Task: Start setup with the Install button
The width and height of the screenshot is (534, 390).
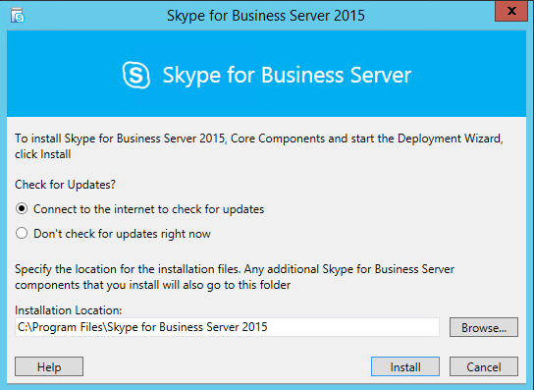Action: (x=405, y=366)
